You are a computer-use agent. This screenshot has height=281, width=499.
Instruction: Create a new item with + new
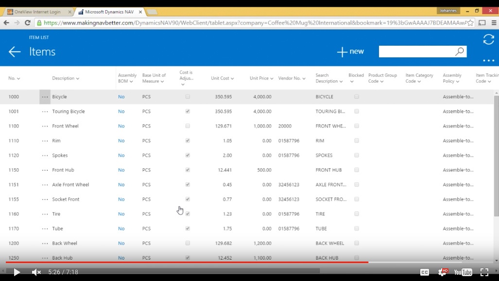tap(350, 52)
